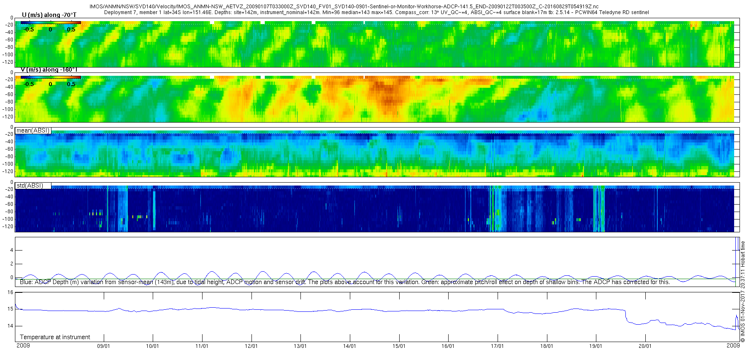Click the '2009' year label at time axis end
Screen dimensions: 747x352
point(733,345)
